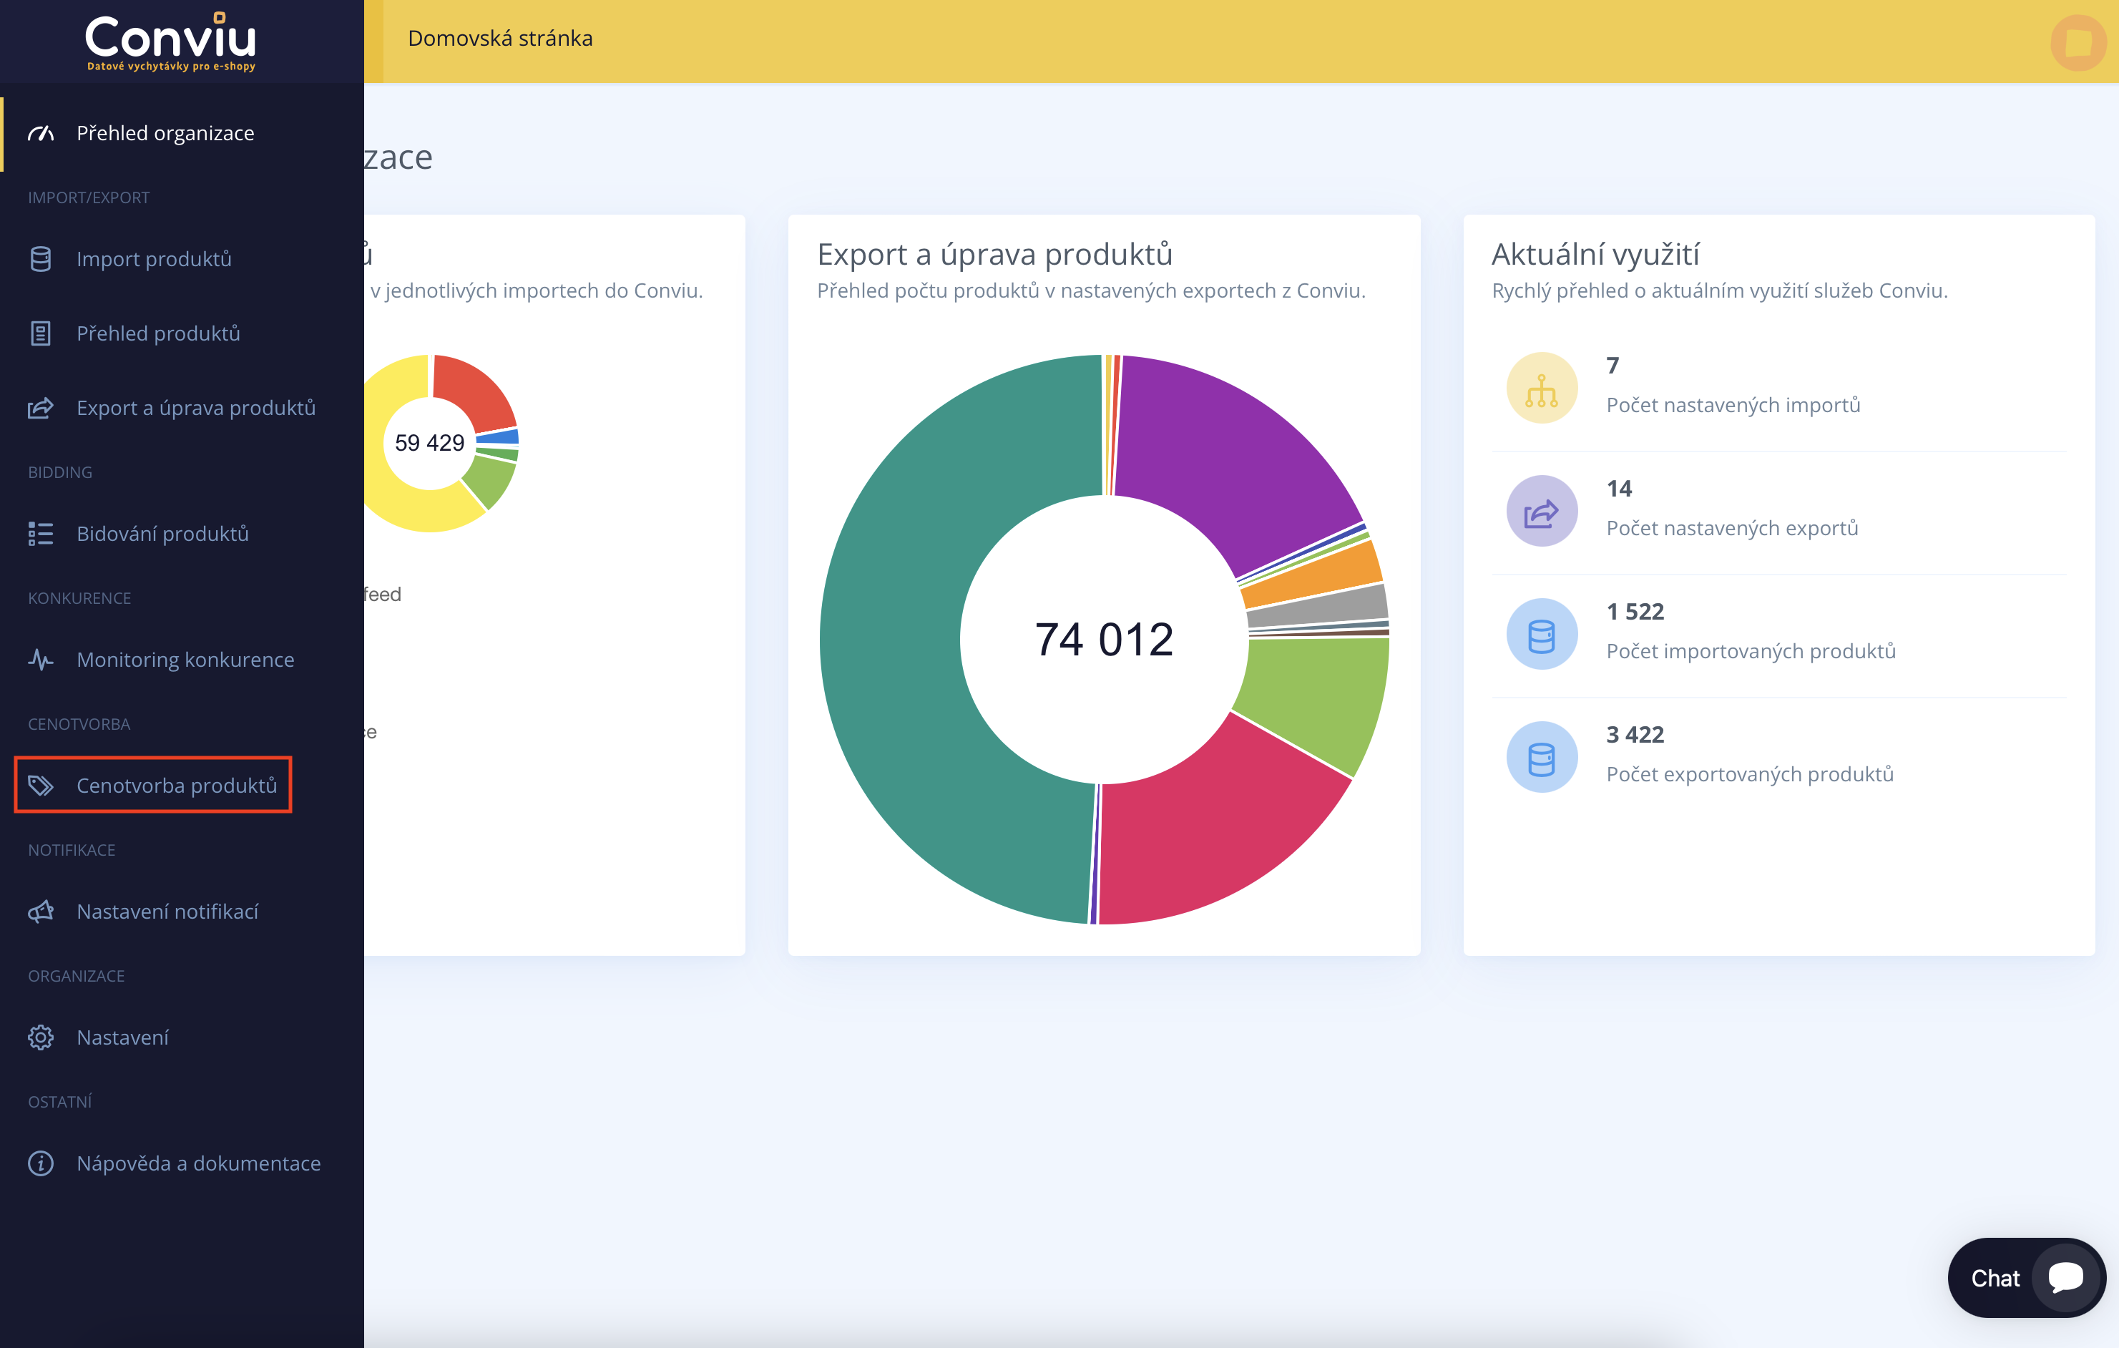The width and height of the screenshot is (2119, 1348).
Task: Click the red segment of small import donut
Action: click(470, 389)
